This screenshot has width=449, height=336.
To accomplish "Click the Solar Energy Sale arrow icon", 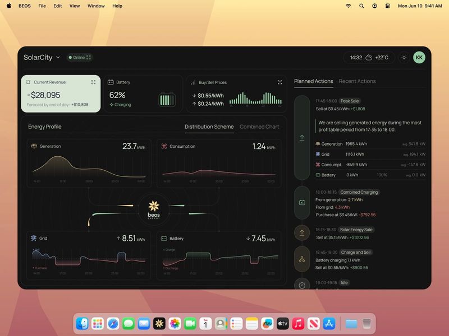I will pos(302,233).
